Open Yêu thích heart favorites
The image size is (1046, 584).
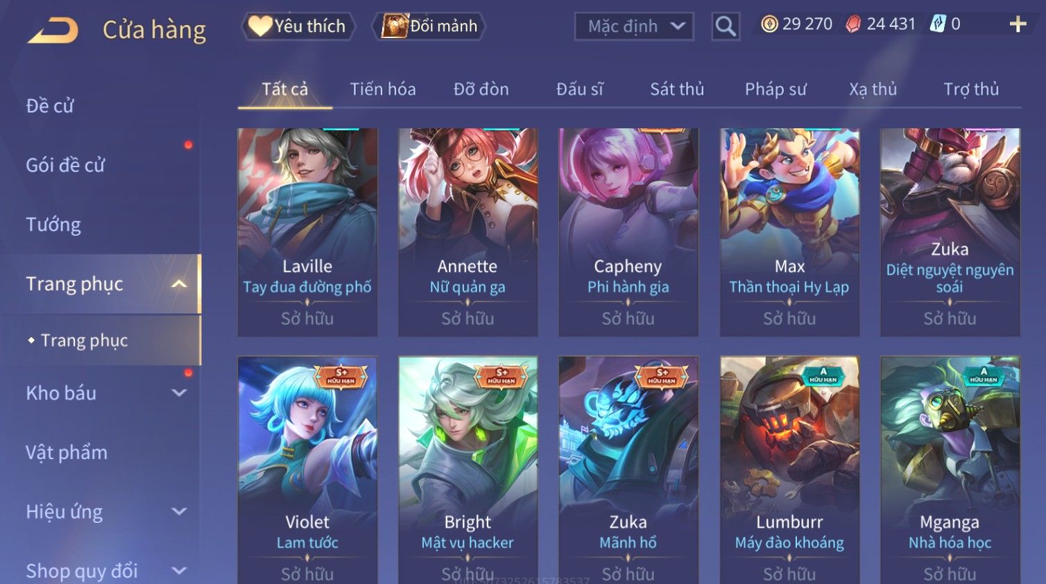(298, 26)
